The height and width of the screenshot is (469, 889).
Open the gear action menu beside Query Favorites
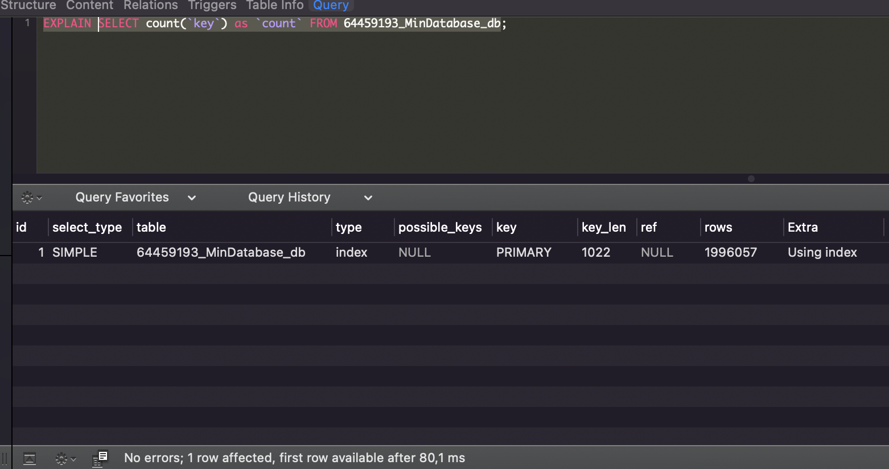(28, 197)
